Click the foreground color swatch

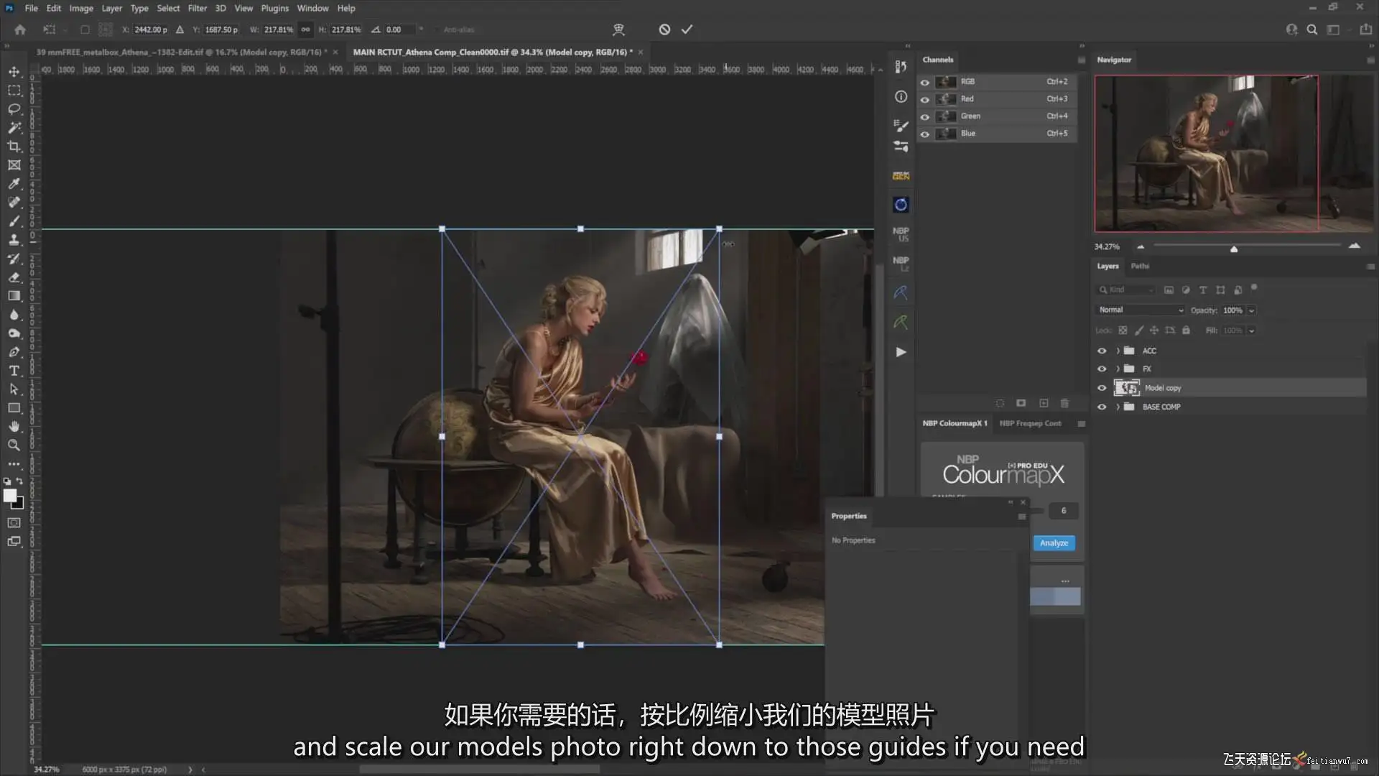point(9,495)
